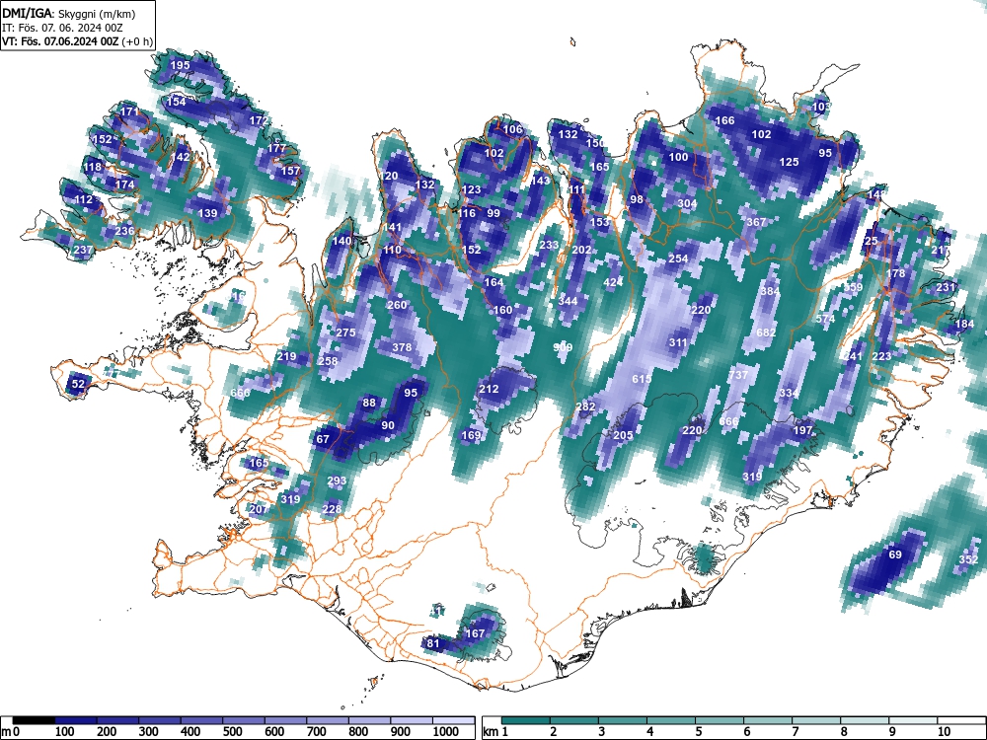
Task: Click the map value 282
Action: click(585, 407)
